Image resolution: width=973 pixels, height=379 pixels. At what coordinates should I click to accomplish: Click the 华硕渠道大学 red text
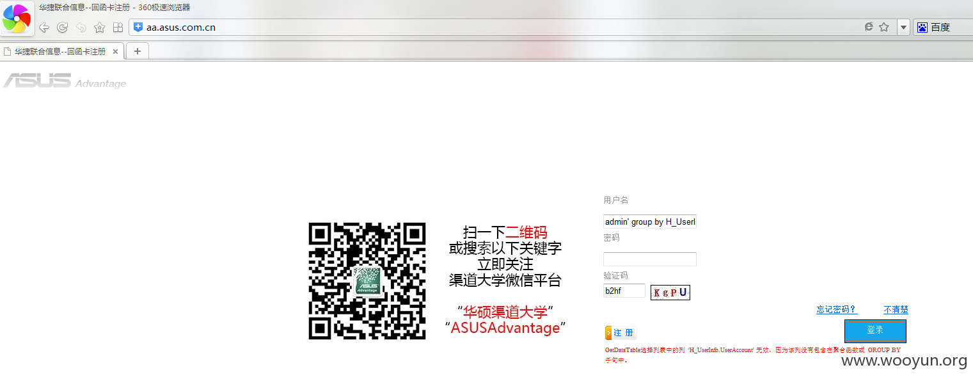point(505,312)
